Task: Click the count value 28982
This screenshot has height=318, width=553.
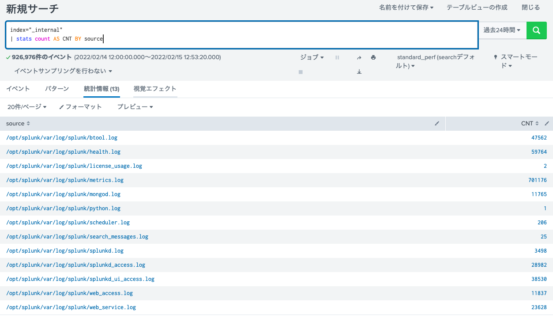Action: 539,265
